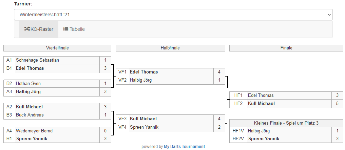Click the Finale column header
This screenshot has height=150, width=345.
[286, 48]
